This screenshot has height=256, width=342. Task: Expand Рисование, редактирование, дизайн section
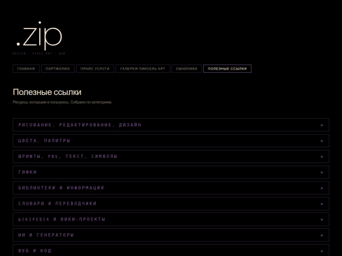pos(171,125)
